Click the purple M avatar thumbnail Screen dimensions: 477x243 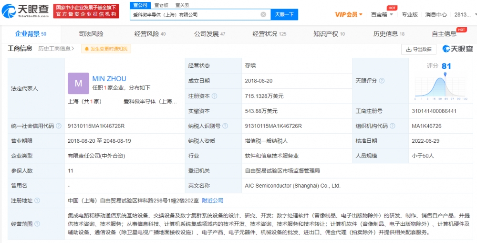click(79, 83)
